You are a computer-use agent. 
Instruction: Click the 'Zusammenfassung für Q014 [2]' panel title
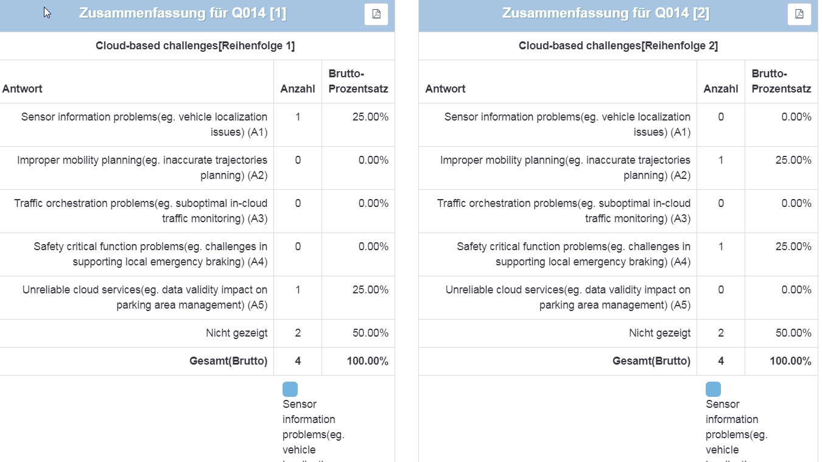click(x=605, y=13)
